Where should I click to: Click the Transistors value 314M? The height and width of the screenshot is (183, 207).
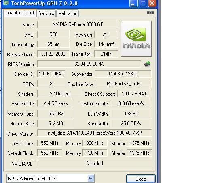tap(106, 54)
